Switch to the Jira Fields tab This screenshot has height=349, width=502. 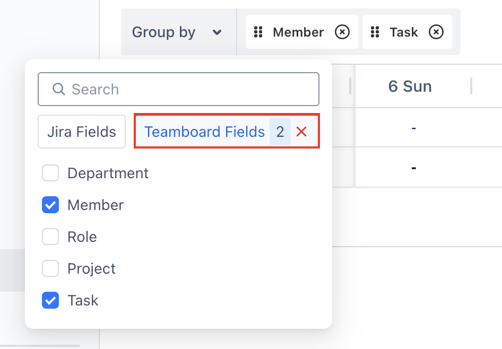pyautogui.click(x=82, y=132)
